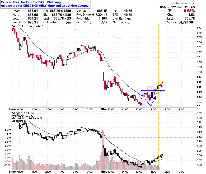Click the 6Nov10:00 label on lower time axis

[x=16, y=172]
